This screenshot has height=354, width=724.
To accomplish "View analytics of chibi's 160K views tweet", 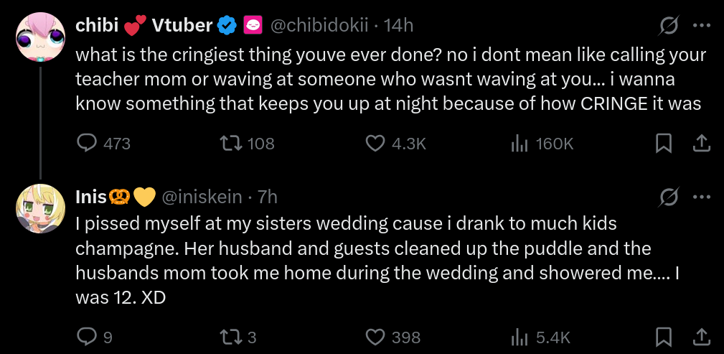I will (x=520, y=144).
